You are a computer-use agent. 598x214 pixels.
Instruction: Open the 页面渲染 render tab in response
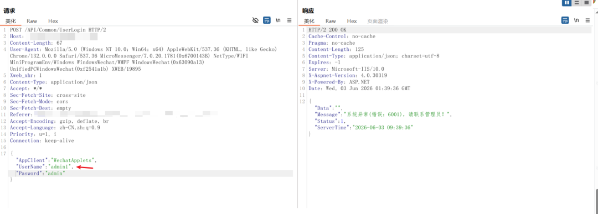378,21
